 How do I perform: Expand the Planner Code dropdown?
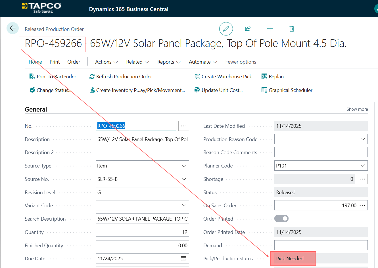[363, 166]
